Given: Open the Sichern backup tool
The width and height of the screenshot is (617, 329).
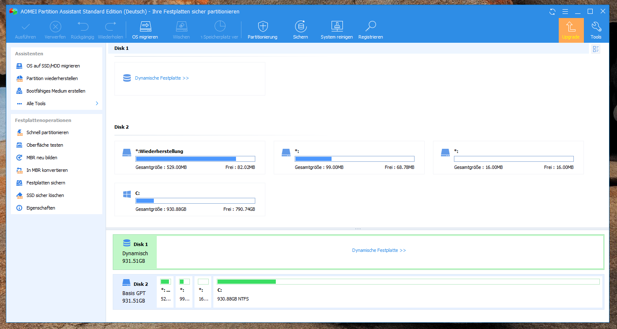Looking at the screenshot, I should [301, 30].
